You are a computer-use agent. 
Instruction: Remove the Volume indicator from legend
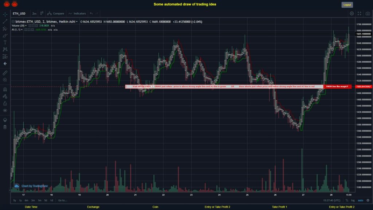pyautogui.click(x=36, y=26)
